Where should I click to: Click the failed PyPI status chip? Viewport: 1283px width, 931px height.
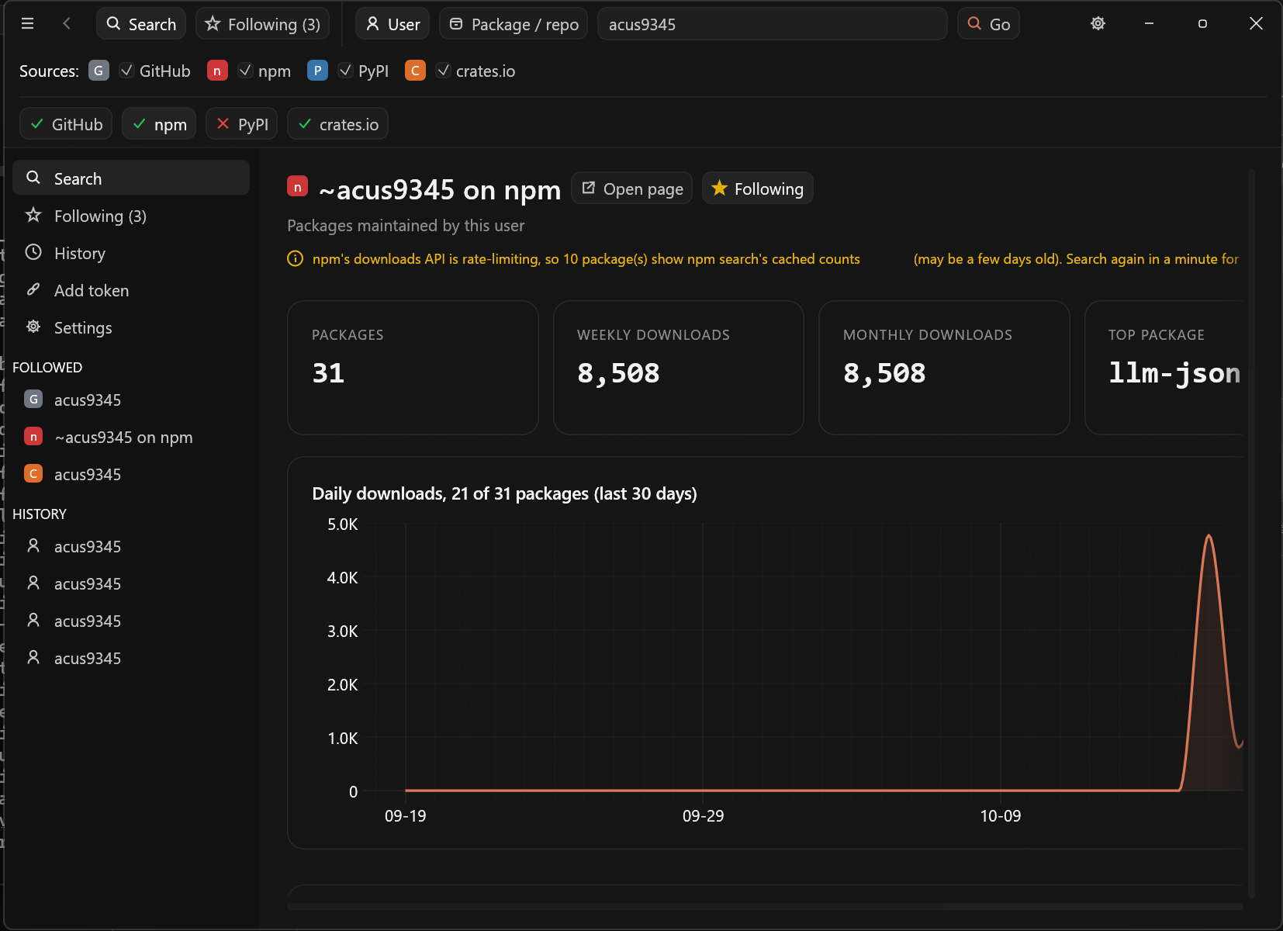[241, 124]
